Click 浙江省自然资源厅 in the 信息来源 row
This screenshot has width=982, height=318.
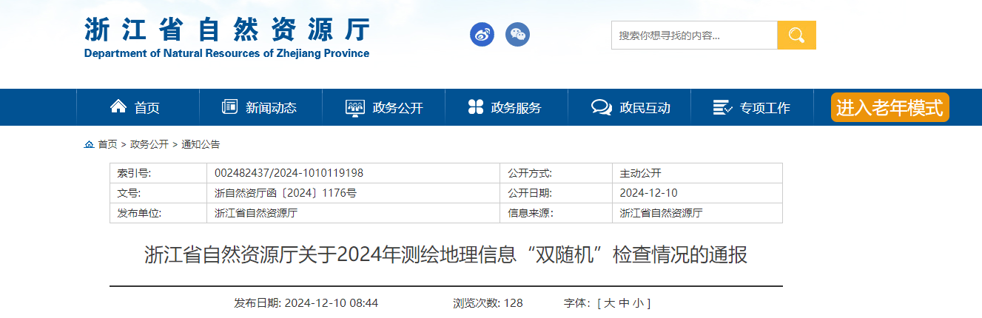pos(661,213)
